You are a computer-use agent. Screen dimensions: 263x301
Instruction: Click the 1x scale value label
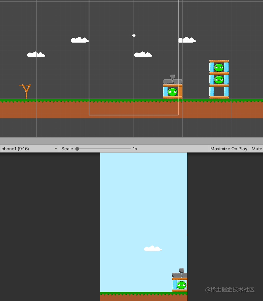click(135, 149)
